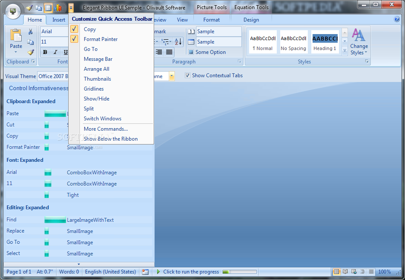Image resolution: width=405 pixels, height=280 pixels.
Task: Click the green play progress icon
Action: click(158, 272)
